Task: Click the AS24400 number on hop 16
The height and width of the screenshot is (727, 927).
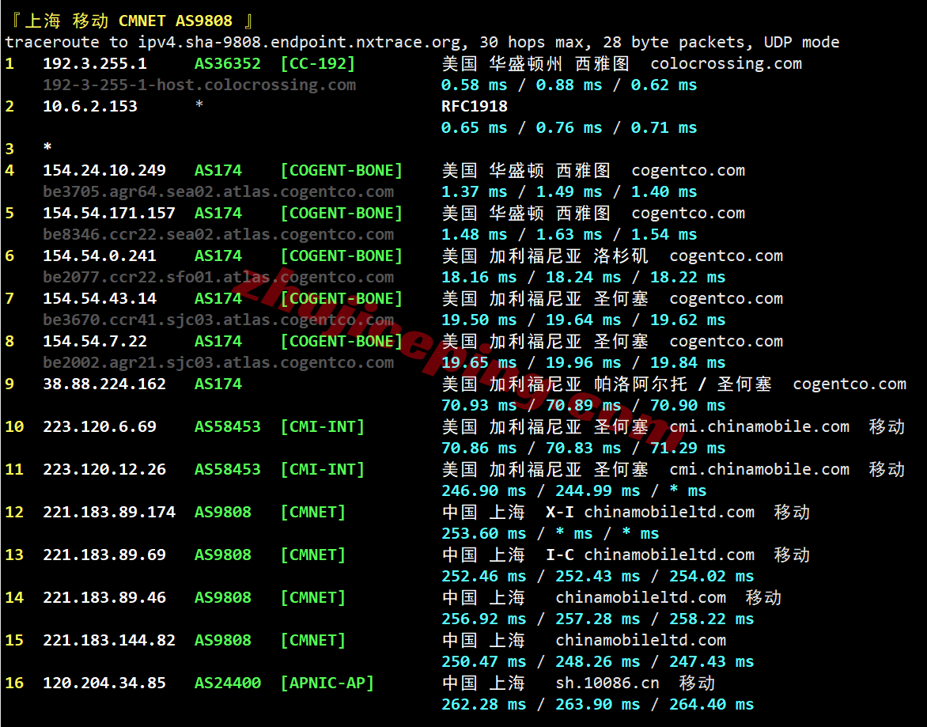Action: click(228, 683)
